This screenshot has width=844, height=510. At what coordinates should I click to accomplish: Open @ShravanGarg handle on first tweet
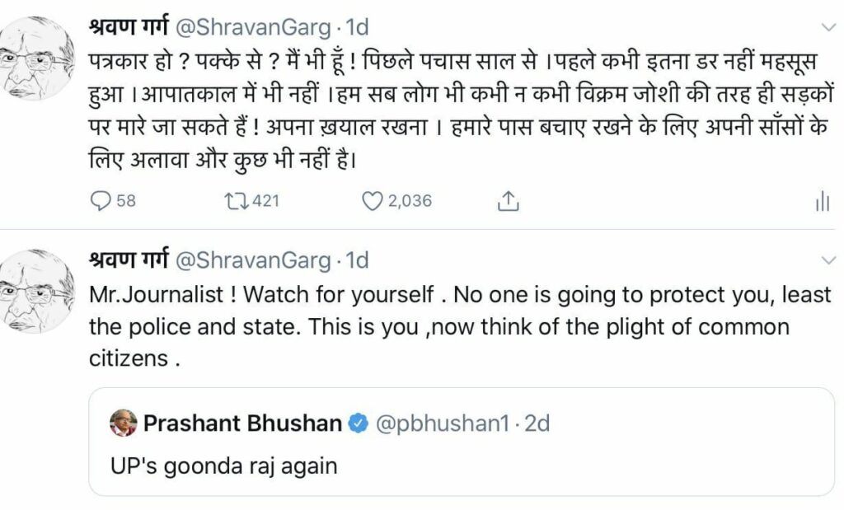pos(253,27)
